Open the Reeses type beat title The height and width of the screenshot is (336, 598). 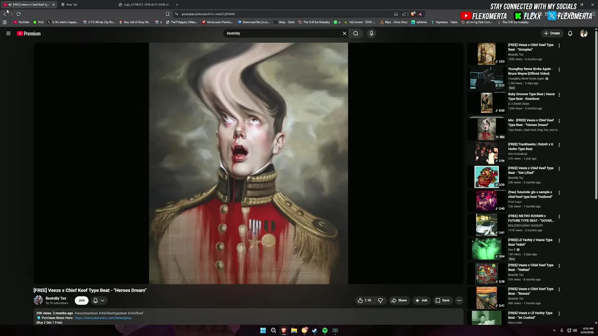(531, 291)
